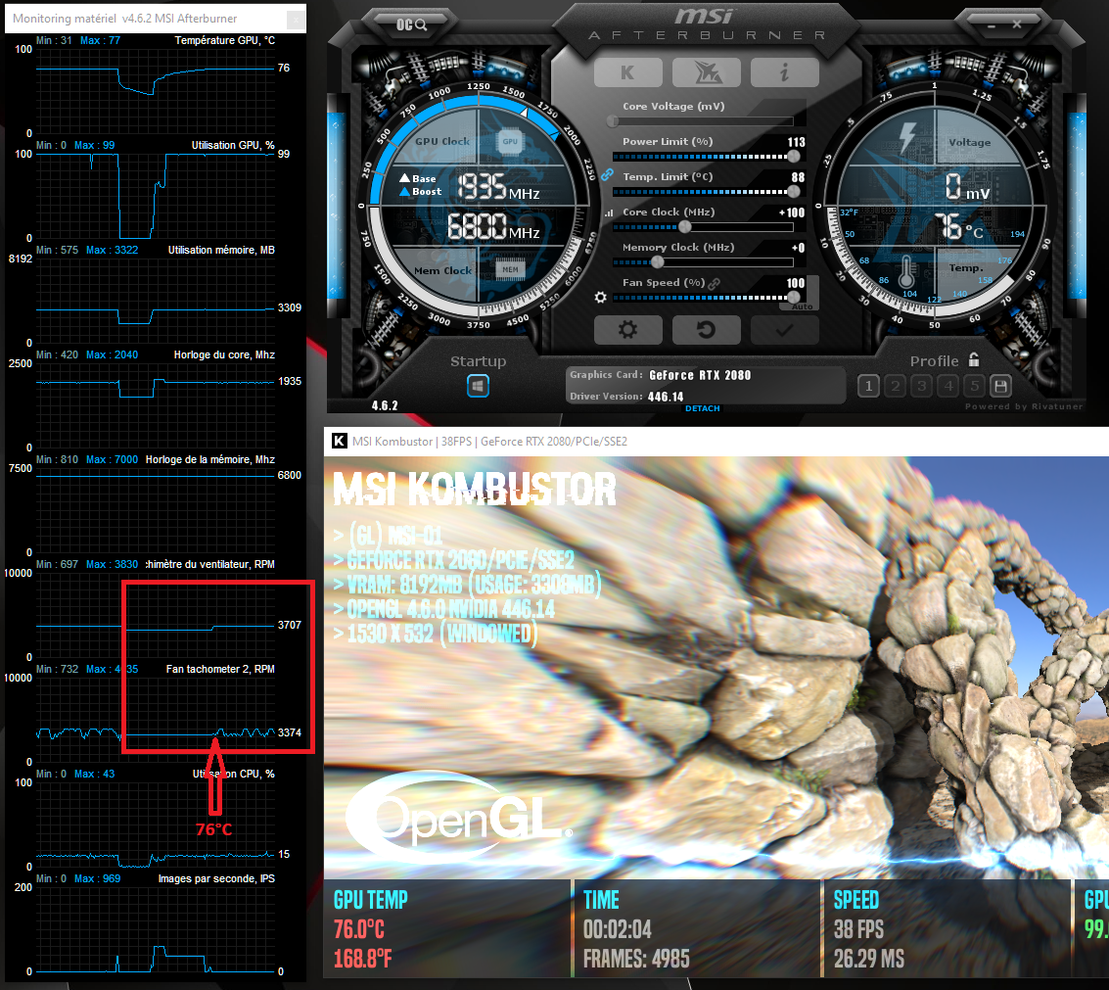Select profile slot 2
The height and width of the screenshot is (990, 1109).
pyautogui.click(x=896, y=386)
